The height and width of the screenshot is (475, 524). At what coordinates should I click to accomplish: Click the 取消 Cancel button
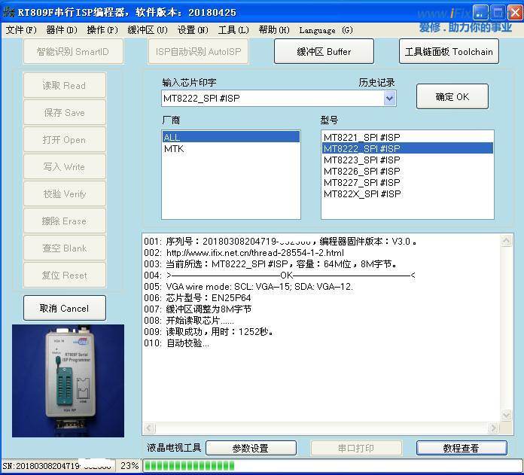[65, 308]
